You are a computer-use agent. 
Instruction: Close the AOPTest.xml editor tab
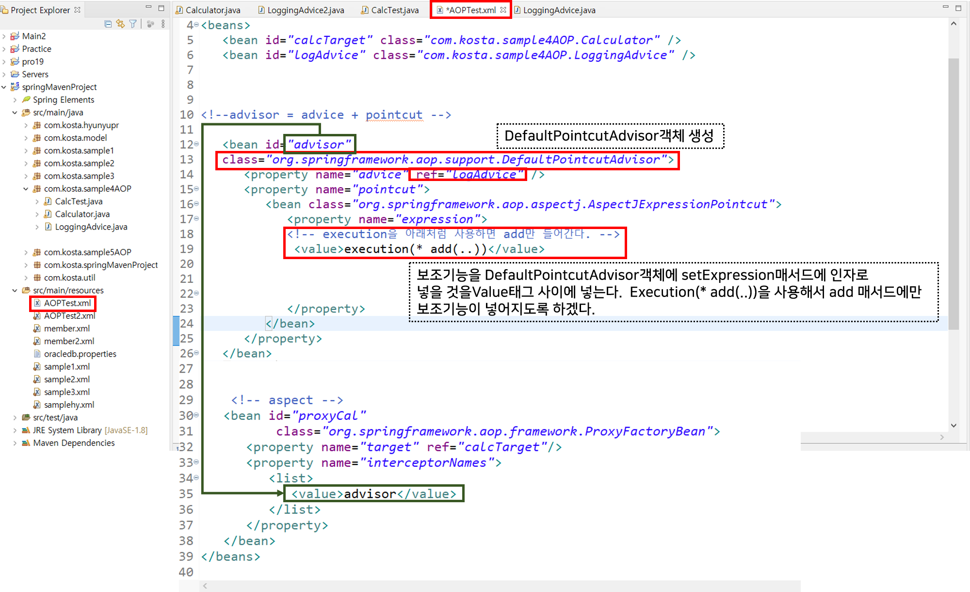coord(503,10)
